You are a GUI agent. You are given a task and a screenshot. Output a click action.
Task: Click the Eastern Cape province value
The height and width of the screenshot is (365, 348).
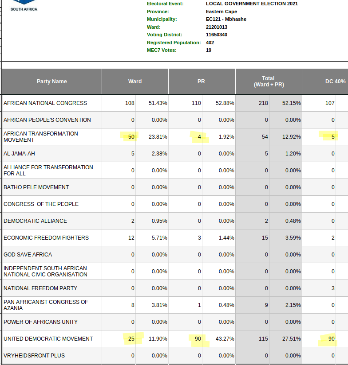[221, 12]
